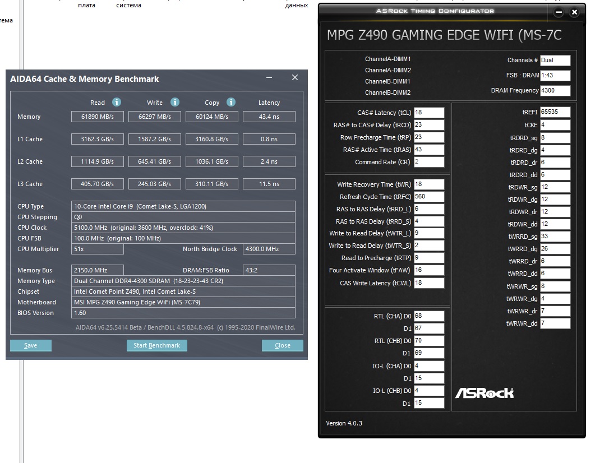Viewport: 609px width, 463px height.
Task: Click the CPU Multiplier 51x field
Action: click(98, 249)
